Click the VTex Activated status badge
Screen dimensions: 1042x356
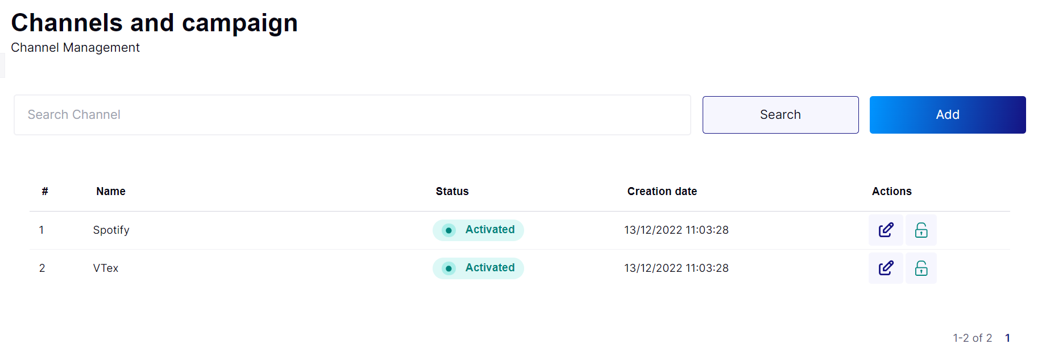478,268
